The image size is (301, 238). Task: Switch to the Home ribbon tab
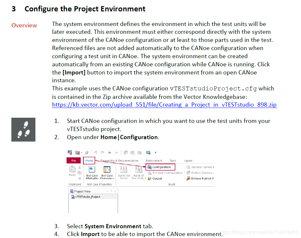(x=89, y=161)
